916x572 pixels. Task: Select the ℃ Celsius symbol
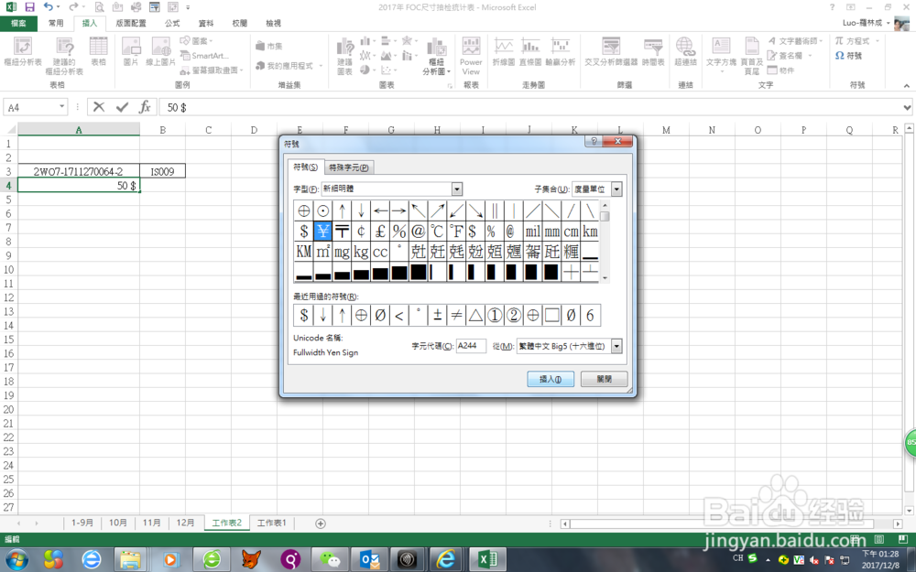[x=438, y=232]
